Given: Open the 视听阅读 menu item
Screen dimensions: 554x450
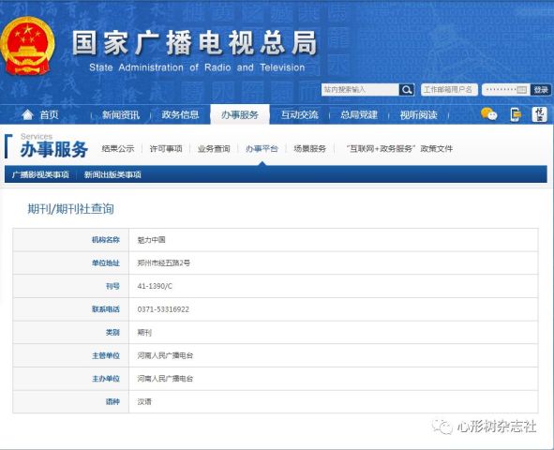Looking at the screenshot, I should 419,114.
